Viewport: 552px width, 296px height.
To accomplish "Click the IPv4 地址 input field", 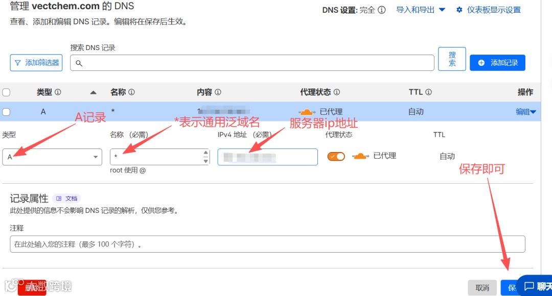I will pos(267,157).
